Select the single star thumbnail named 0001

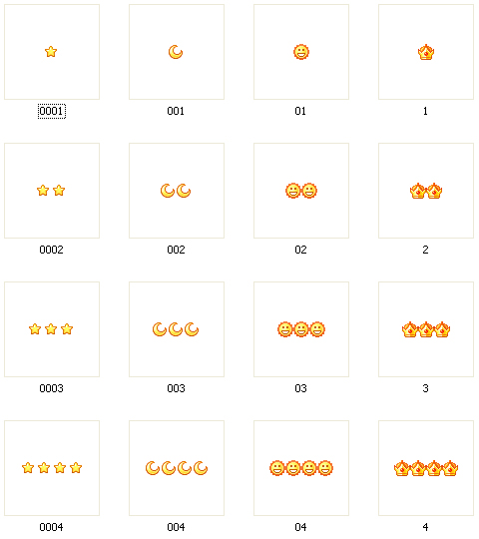[x=52, y=52]
